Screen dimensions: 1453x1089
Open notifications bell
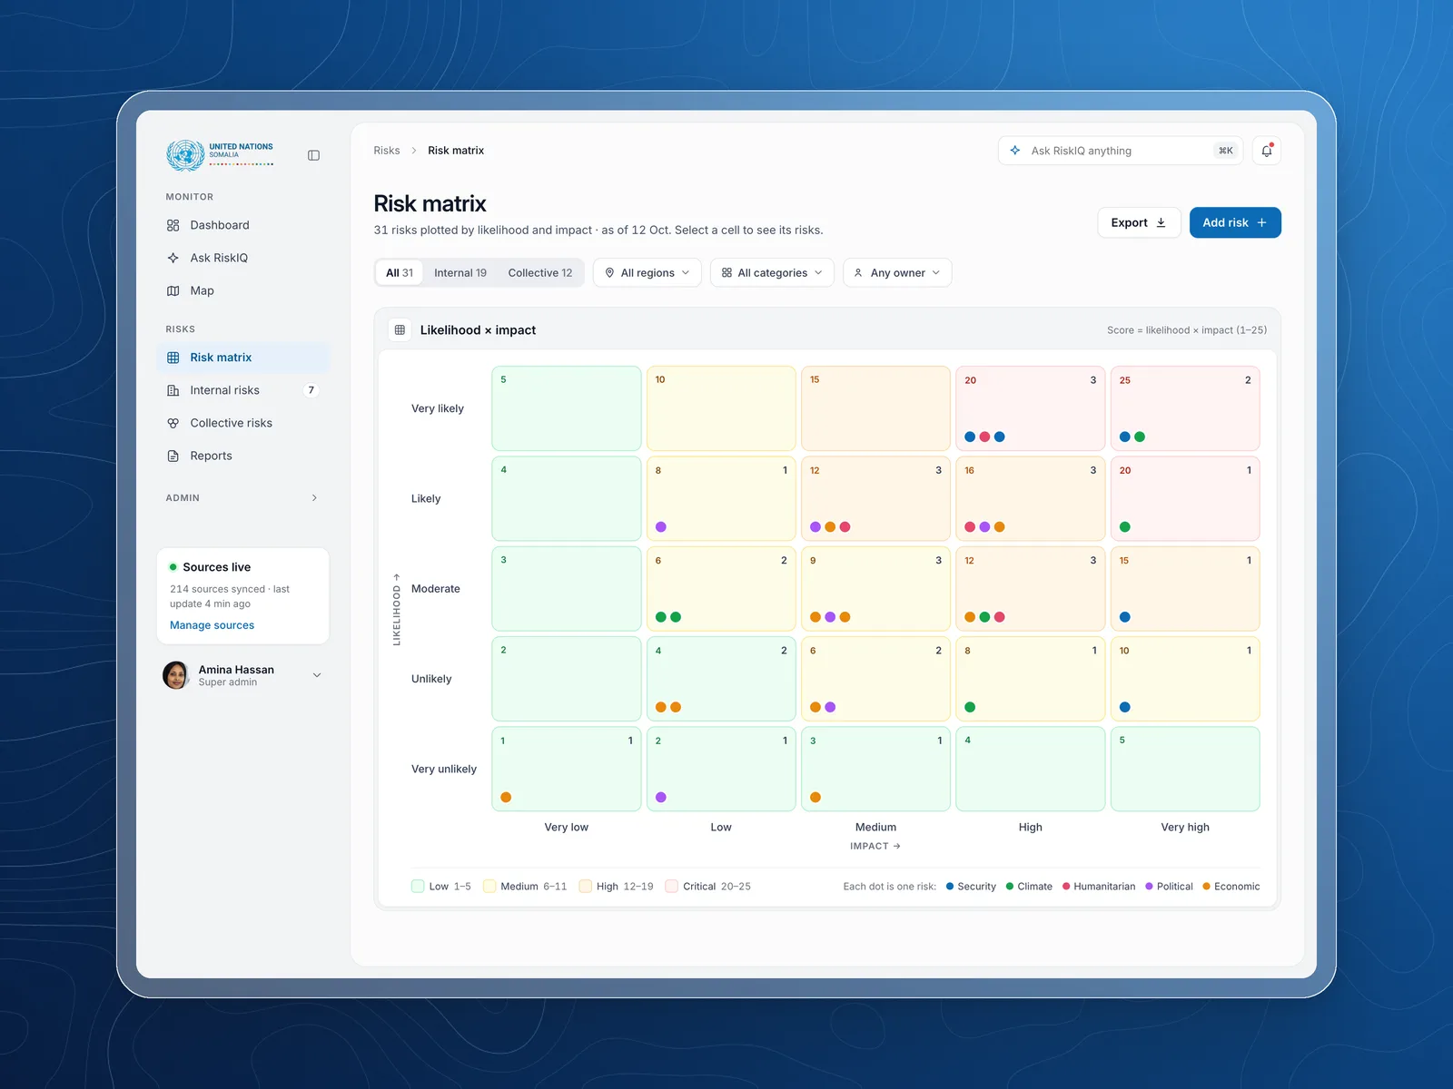point(1267,151)
